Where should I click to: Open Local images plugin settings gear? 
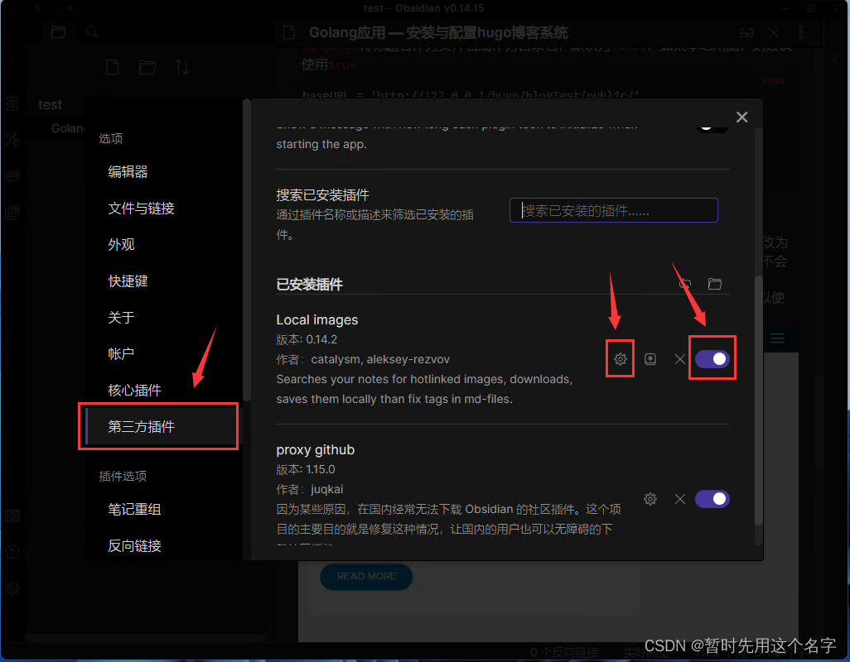[x=620, y=358]
